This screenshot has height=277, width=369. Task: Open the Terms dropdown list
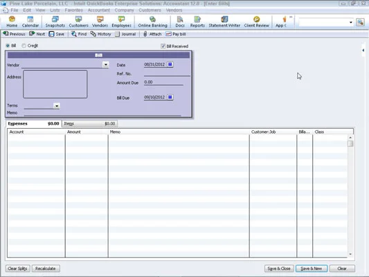click(57, 106)
